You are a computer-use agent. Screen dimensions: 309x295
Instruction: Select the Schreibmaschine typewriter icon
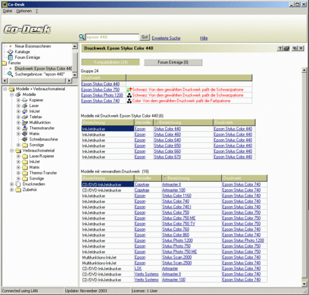point(25,139)
